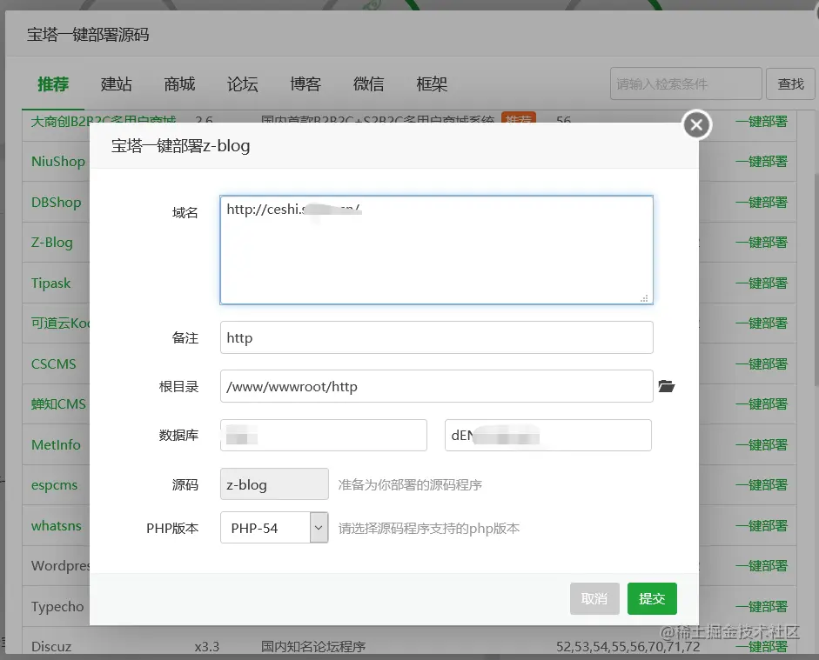The image size is (819, 660).
Task: Click 一键部署 in the Tipask row
Action: 761,283
